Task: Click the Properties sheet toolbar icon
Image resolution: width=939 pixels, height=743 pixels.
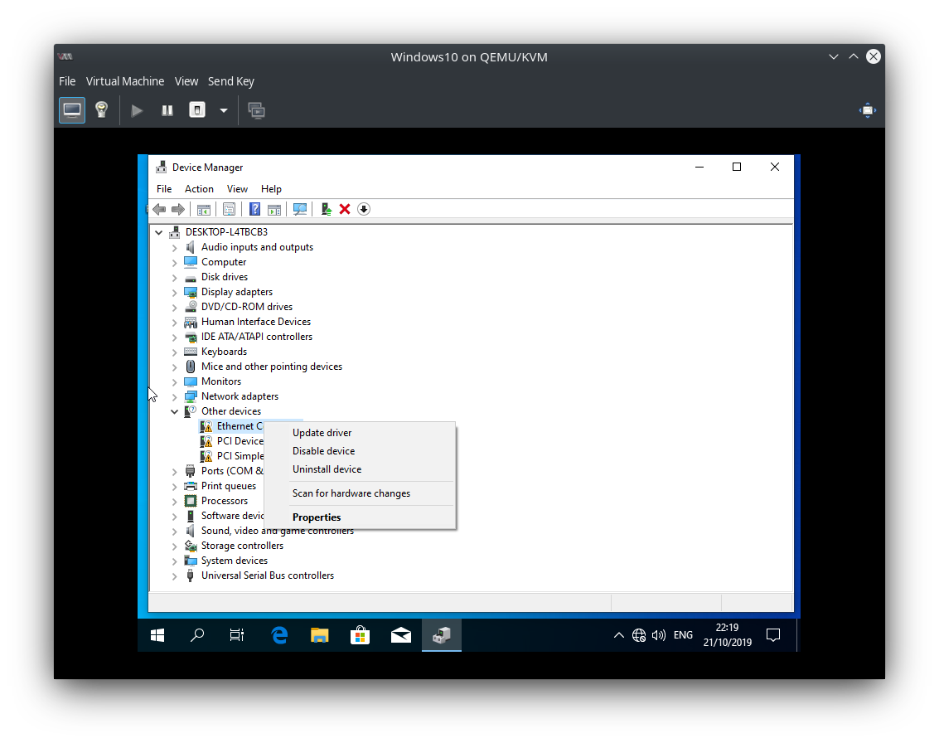Action: point(229,209)
